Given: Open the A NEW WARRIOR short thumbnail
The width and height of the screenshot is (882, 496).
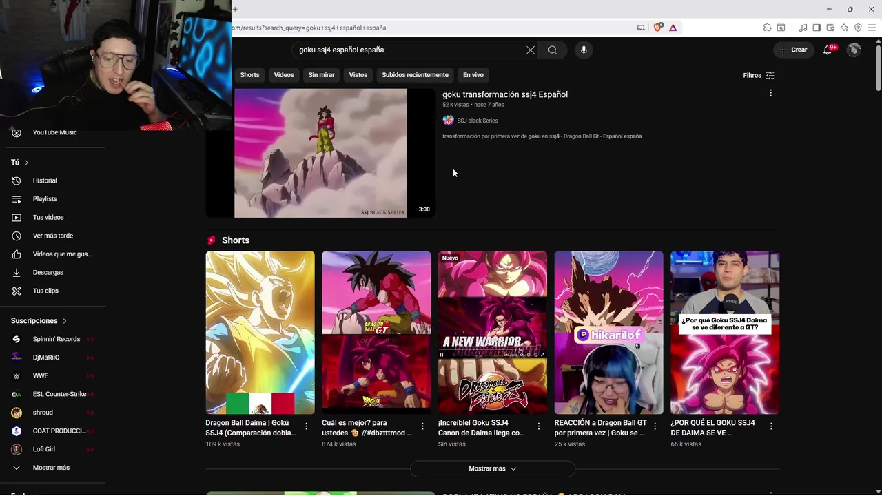Looking at the screenshot, I should [493, 333].
